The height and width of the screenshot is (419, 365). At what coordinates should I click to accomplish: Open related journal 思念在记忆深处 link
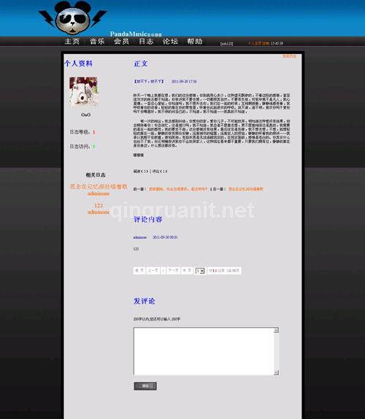coord(99,187)
